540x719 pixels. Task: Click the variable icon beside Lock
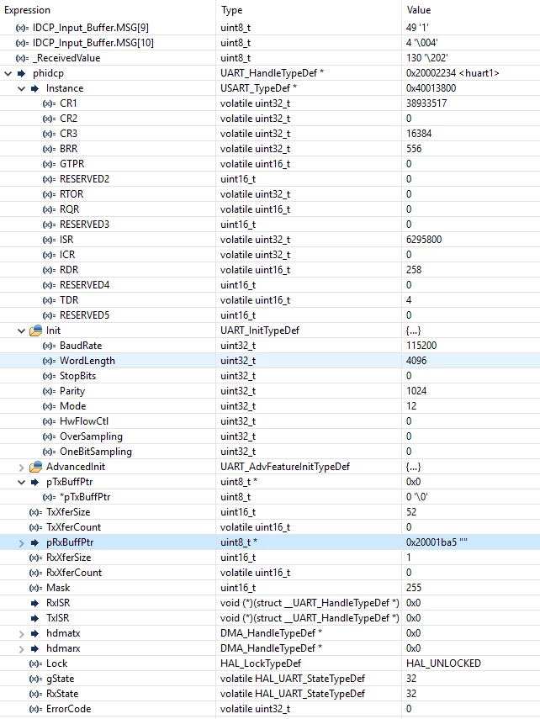(36, 663)
